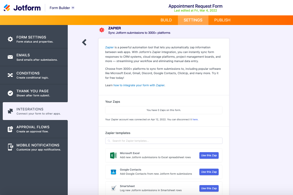Click the search magnifier icon in templates field
293x195 pixels.
tap(109, 141)
